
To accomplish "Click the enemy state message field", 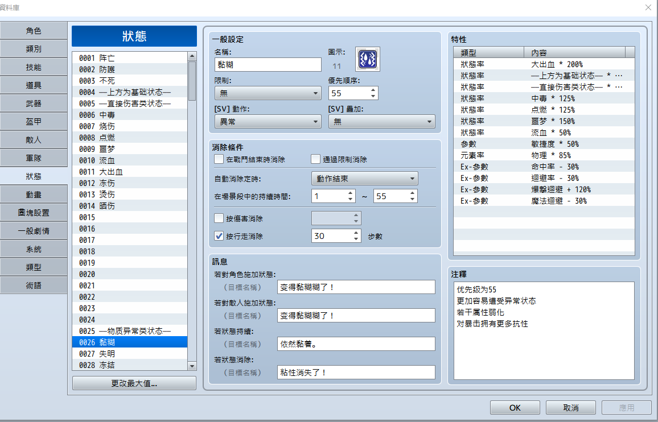I will coord(356,316).
